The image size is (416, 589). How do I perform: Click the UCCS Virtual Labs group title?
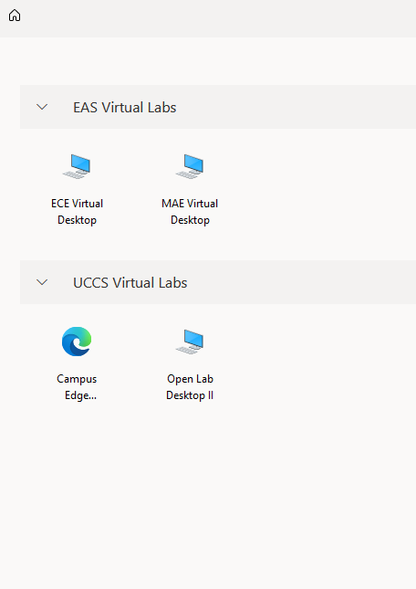(130, 283)
